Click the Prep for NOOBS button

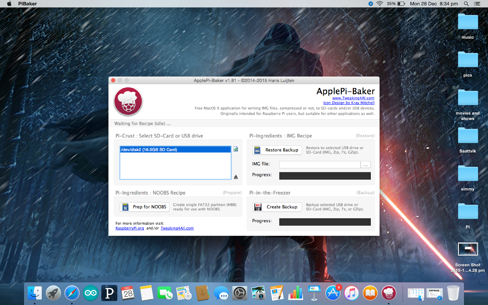pyautogui.click(x=144, y=207)
